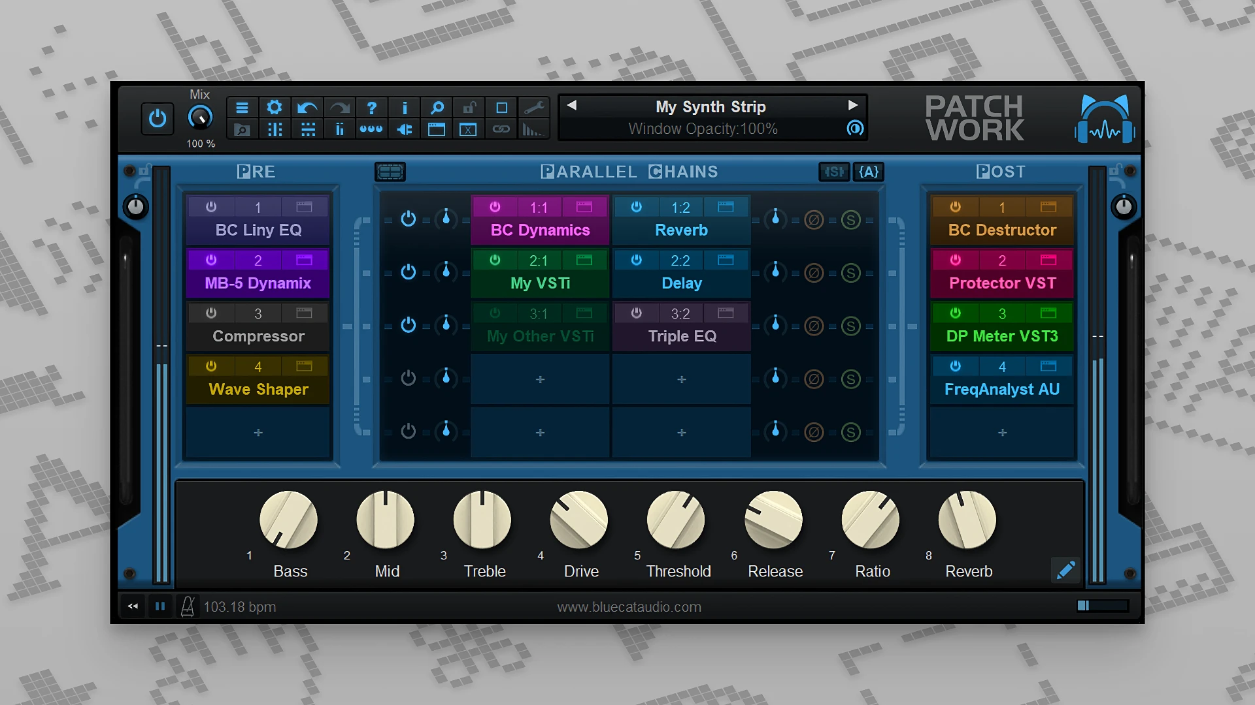Click the chain link icon in the toolbar

(501, 129)
